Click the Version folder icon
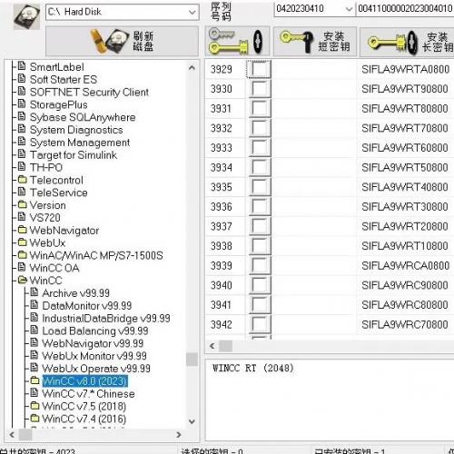454x454 pixels. pos(22,204)
